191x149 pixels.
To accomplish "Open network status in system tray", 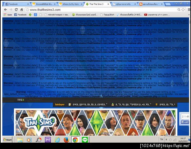I will [x=175, y=140].
